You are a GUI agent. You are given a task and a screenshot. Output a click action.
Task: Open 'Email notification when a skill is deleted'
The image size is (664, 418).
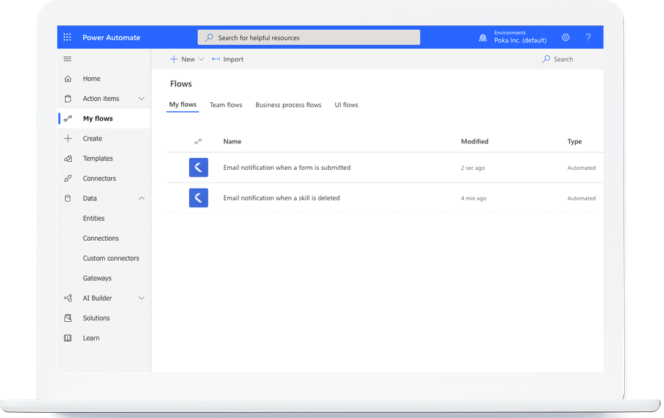pos(282,198)
